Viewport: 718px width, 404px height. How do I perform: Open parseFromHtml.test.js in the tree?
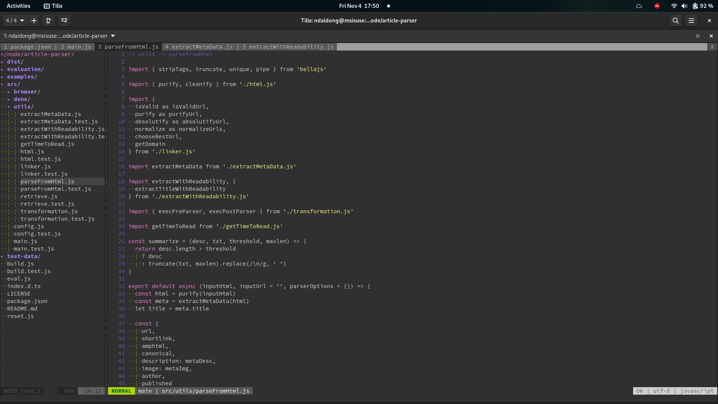56,189
